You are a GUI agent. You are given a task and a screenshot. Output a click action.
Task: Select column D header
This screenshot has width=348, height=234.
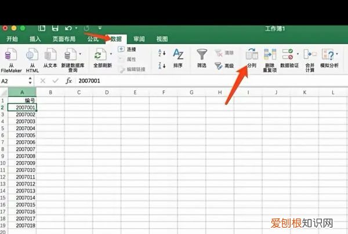[107, 92]
